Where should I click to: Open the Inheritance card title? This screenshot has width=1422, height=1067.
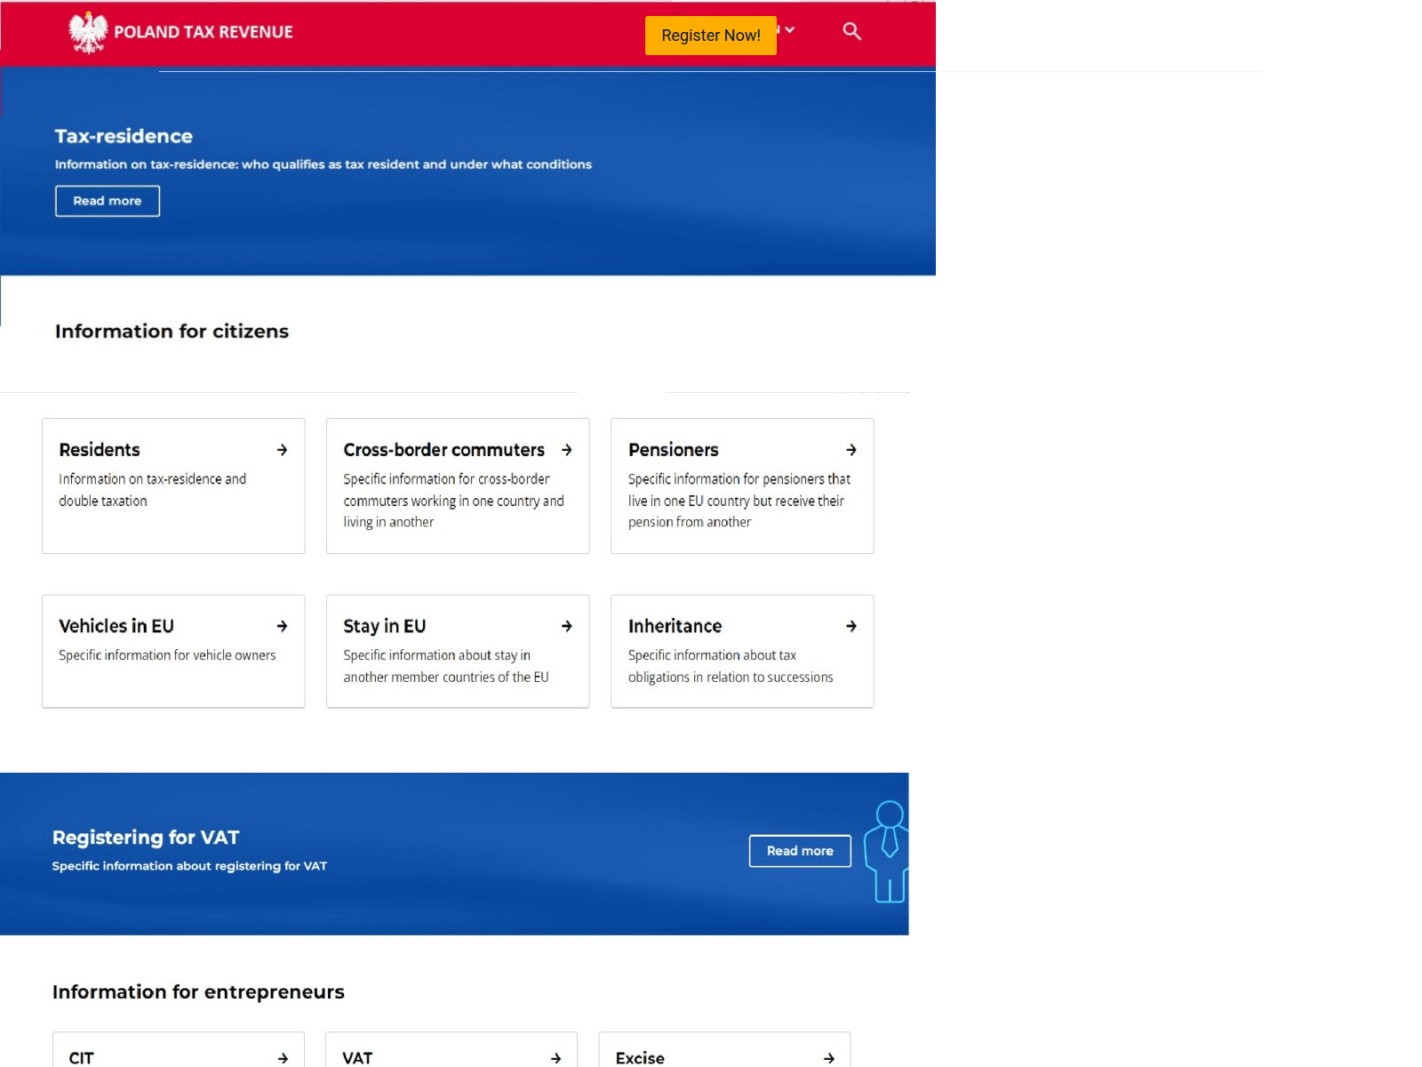pos(675,626)
